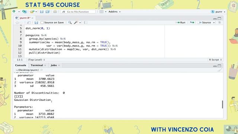Go back to previous source location
Screen dimensions: 238x134
(17, 23)
